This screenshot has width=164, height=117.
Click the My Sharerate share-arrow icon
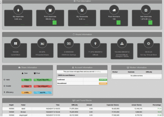coord(82,10)
